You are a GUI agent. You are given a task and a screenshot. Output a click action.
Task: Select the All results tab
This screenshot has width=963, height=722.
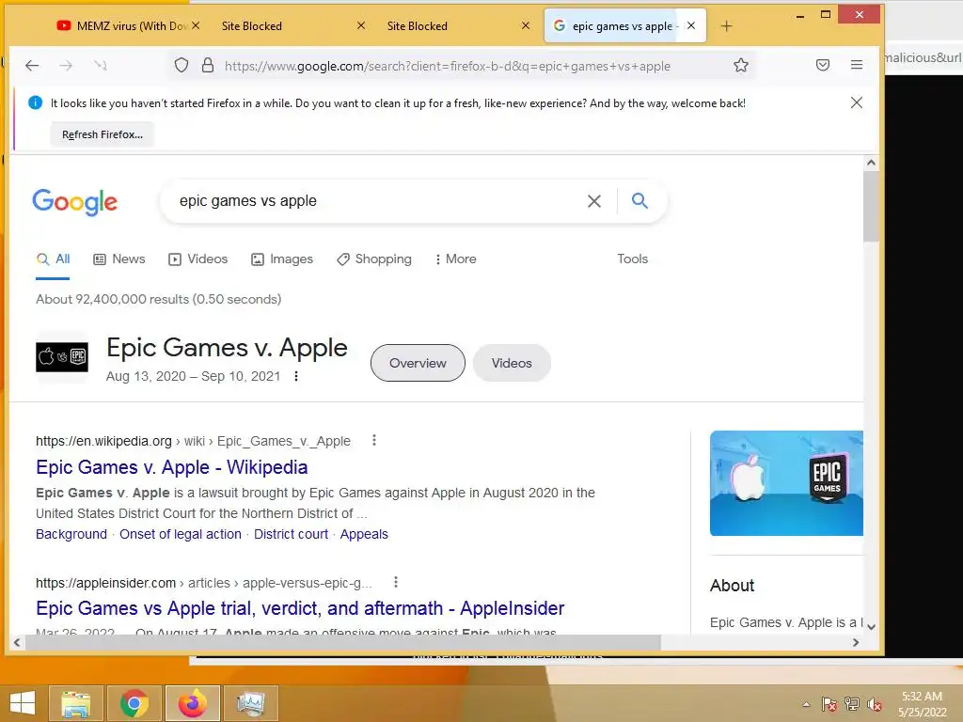[53, 259]
